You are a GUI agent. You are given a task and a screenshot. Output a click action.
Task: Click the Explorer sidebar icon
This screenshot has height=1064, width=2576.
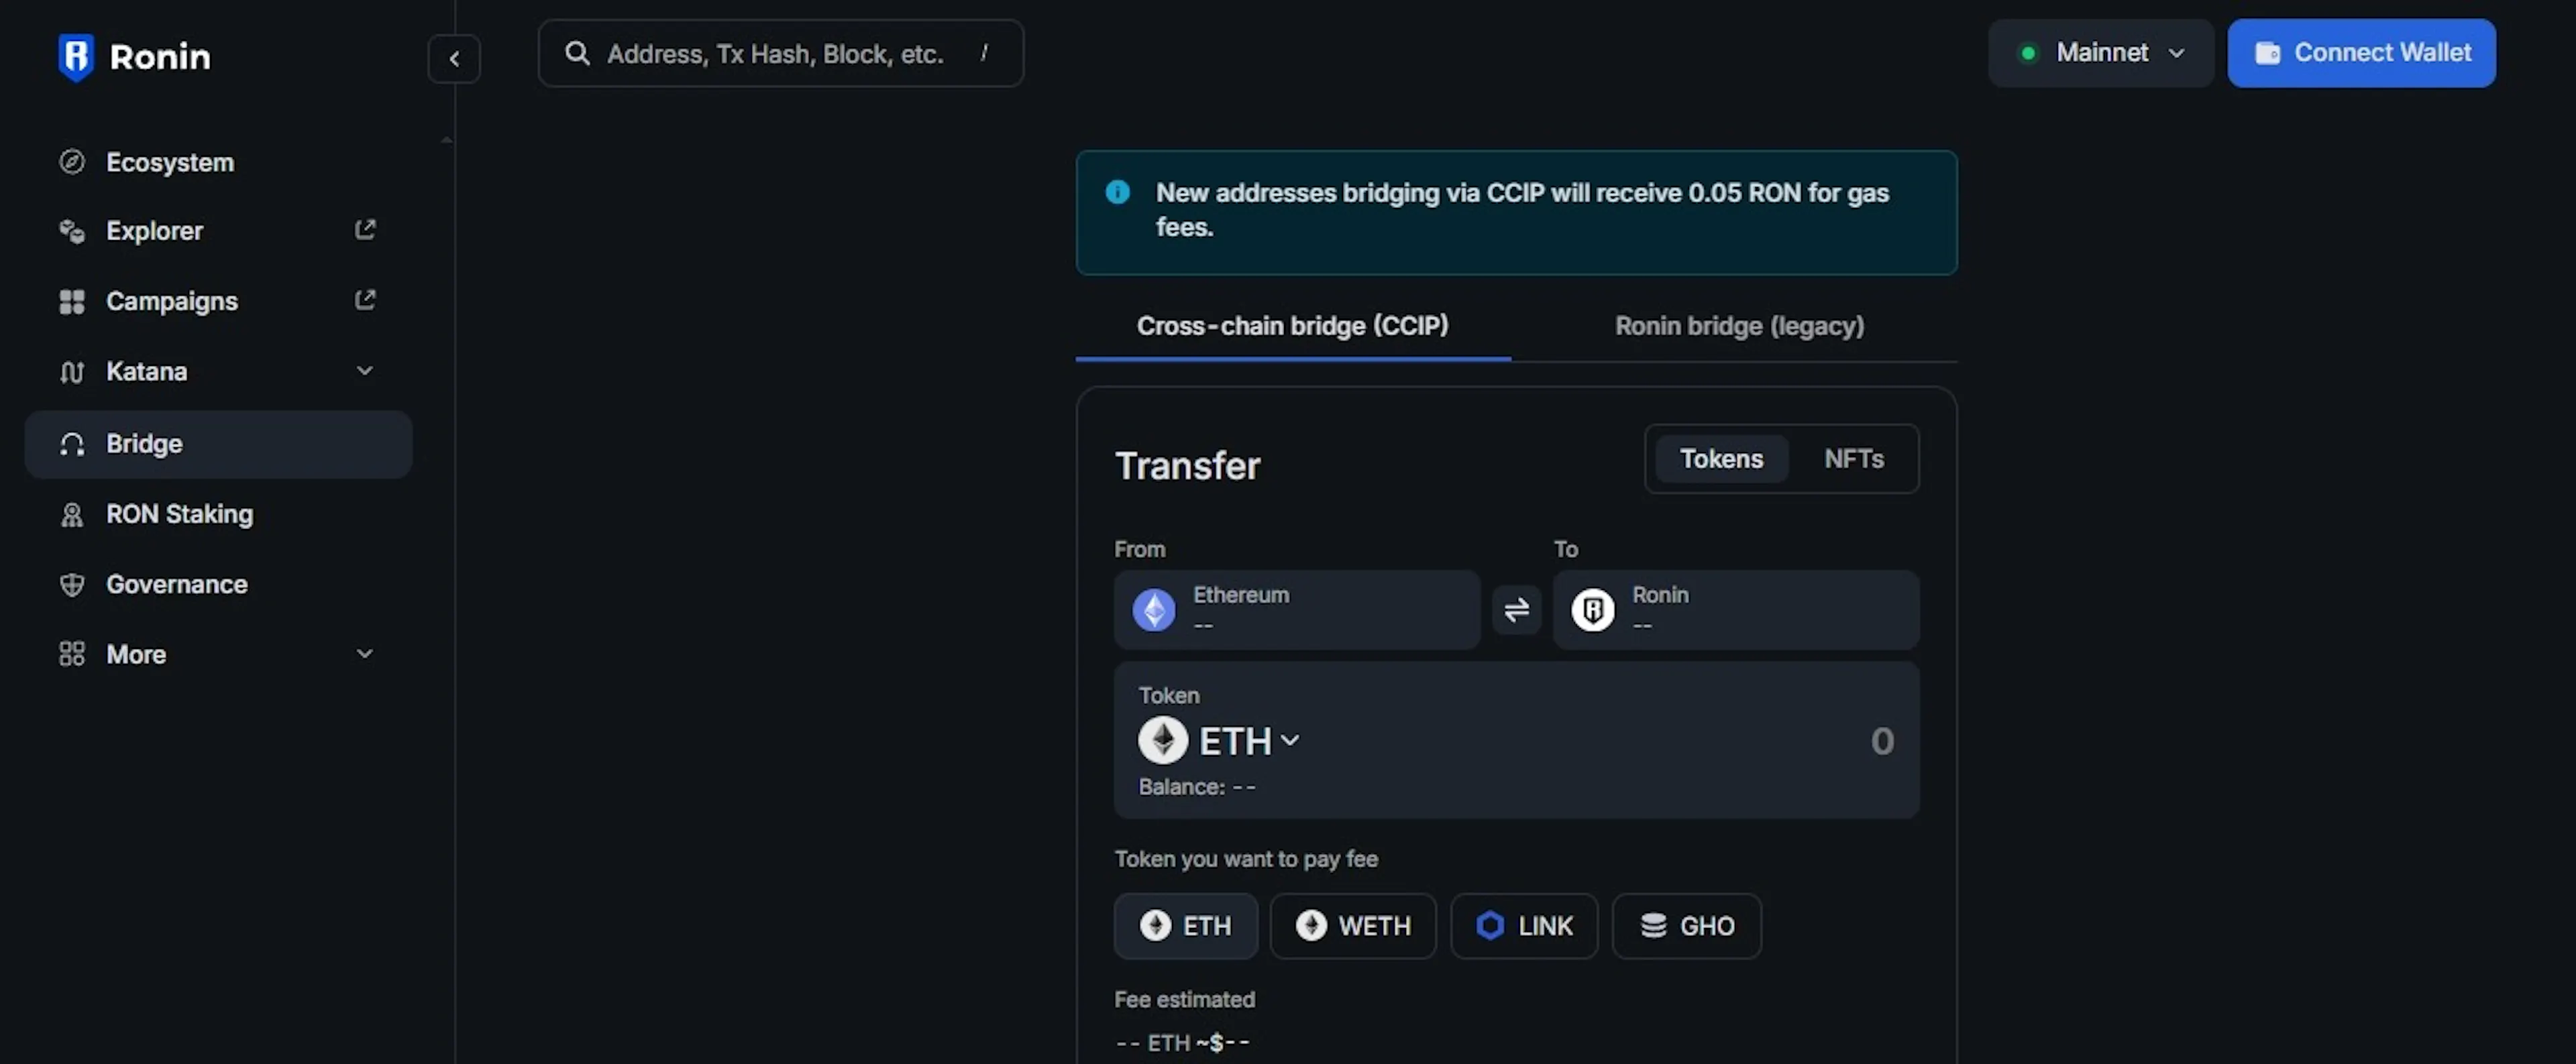[72, 231]
